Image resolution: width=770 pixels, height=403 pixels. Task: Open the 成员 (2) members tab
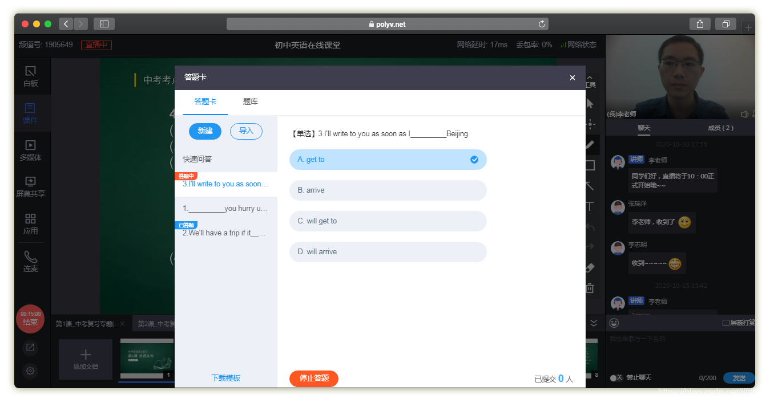coord(720,128)
